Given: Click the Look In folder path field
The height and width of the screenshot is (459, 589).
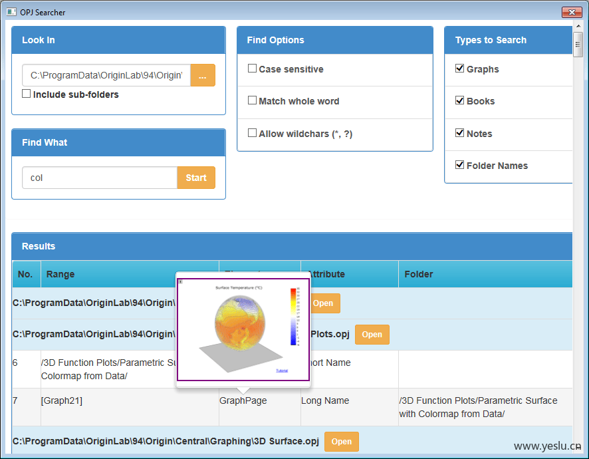Looking at the screenshot, I should tap(106, 75).
